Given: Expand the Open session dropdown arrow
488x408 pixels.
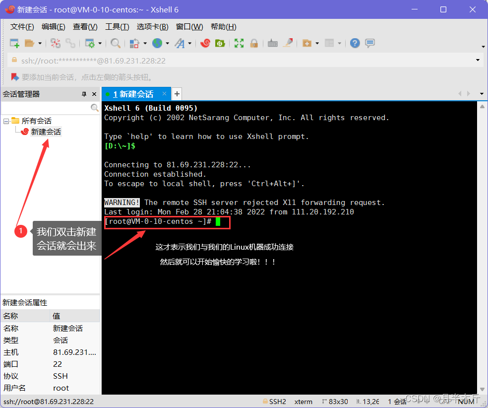Looking at the screenshot, I should [40, 43].
